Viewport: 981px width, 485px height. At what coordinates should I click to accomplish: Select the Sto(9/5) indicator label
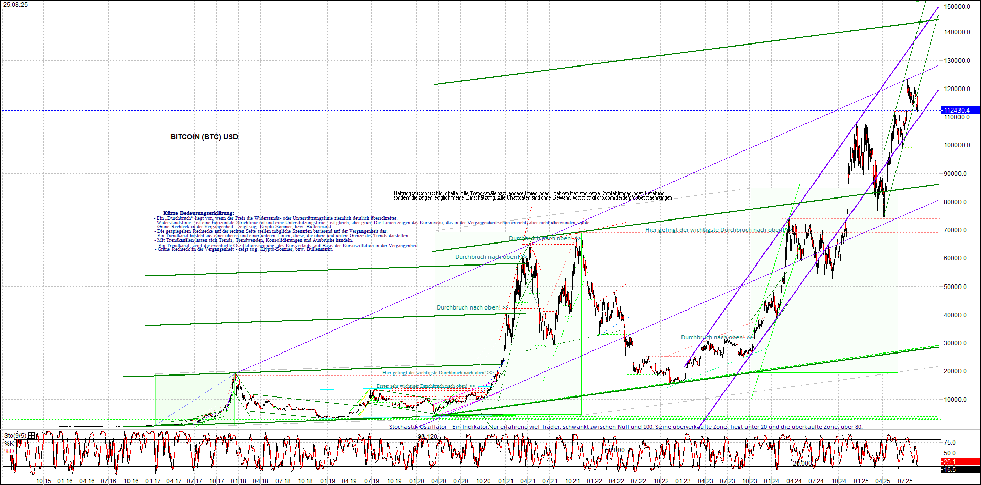[x=14, y=435]
